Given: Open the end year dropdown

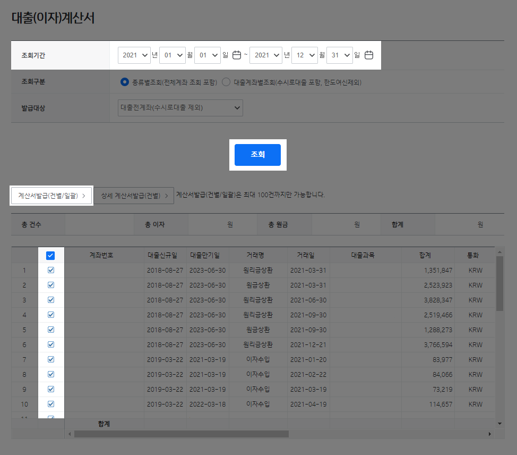Looking at the screenshot, I should pyautogui.click(x=266, y=55).
